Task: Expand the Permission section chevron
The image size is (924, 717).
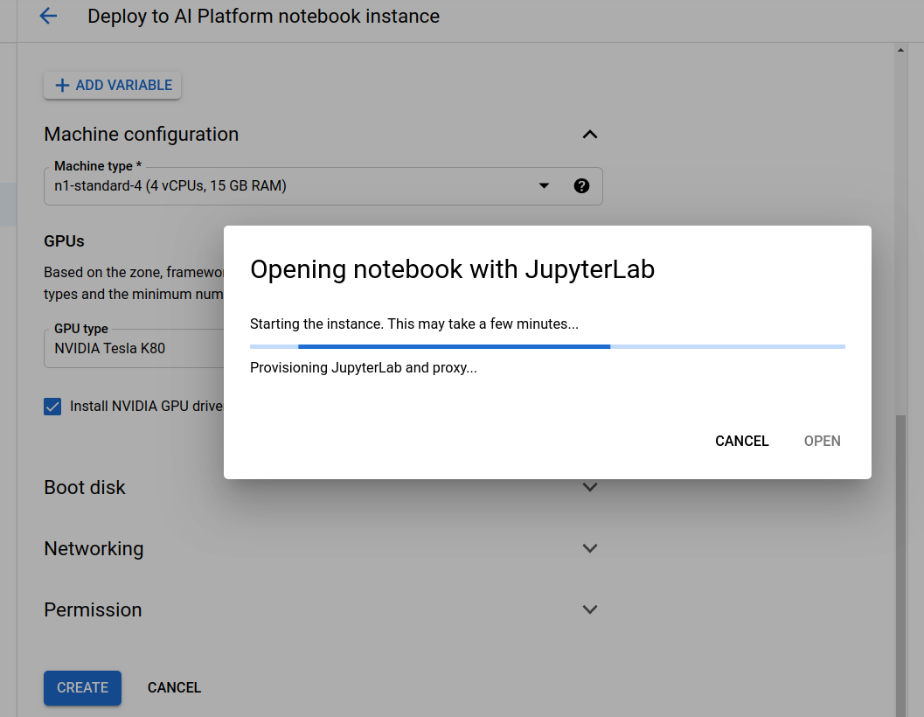Action: 590,609
